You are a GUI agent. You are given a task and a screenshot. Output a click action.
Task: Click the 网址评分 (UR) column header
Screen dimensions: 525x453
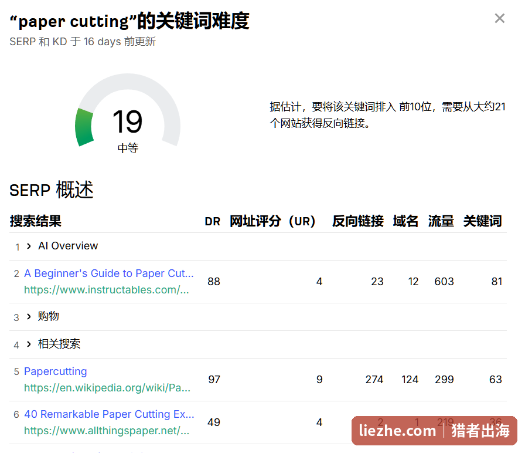(272, 221)
